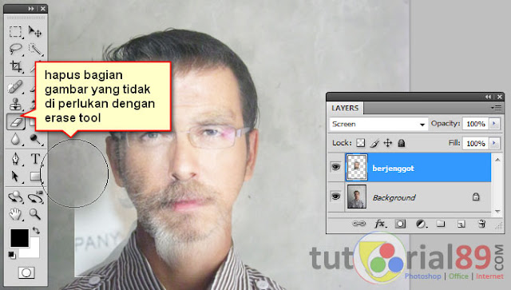The image size is (511, 290).
Task: Collapse the tools panel with double arrows
Action: pyautogui.click(x=31, y=9)
